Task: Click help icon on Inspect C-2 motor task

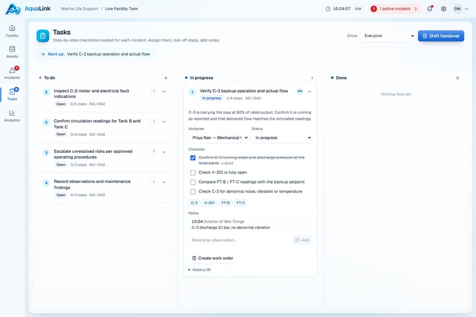Action: coord(154,91)
